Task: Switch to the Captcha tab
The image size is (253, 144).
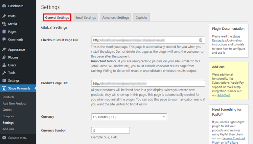Action: coord(141,17)
